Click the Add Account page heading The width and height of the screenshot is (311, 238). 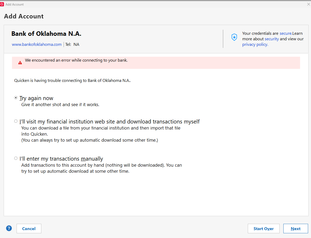point(24,16)
